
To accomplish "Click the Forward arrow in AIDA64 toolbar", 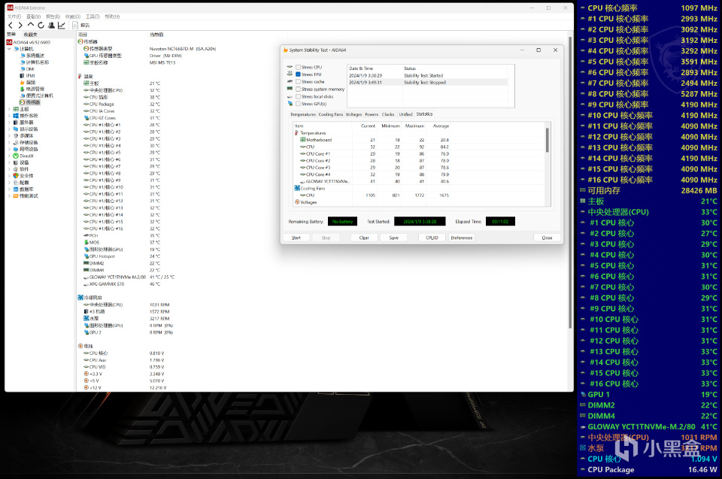I will (x=20, y=25).
